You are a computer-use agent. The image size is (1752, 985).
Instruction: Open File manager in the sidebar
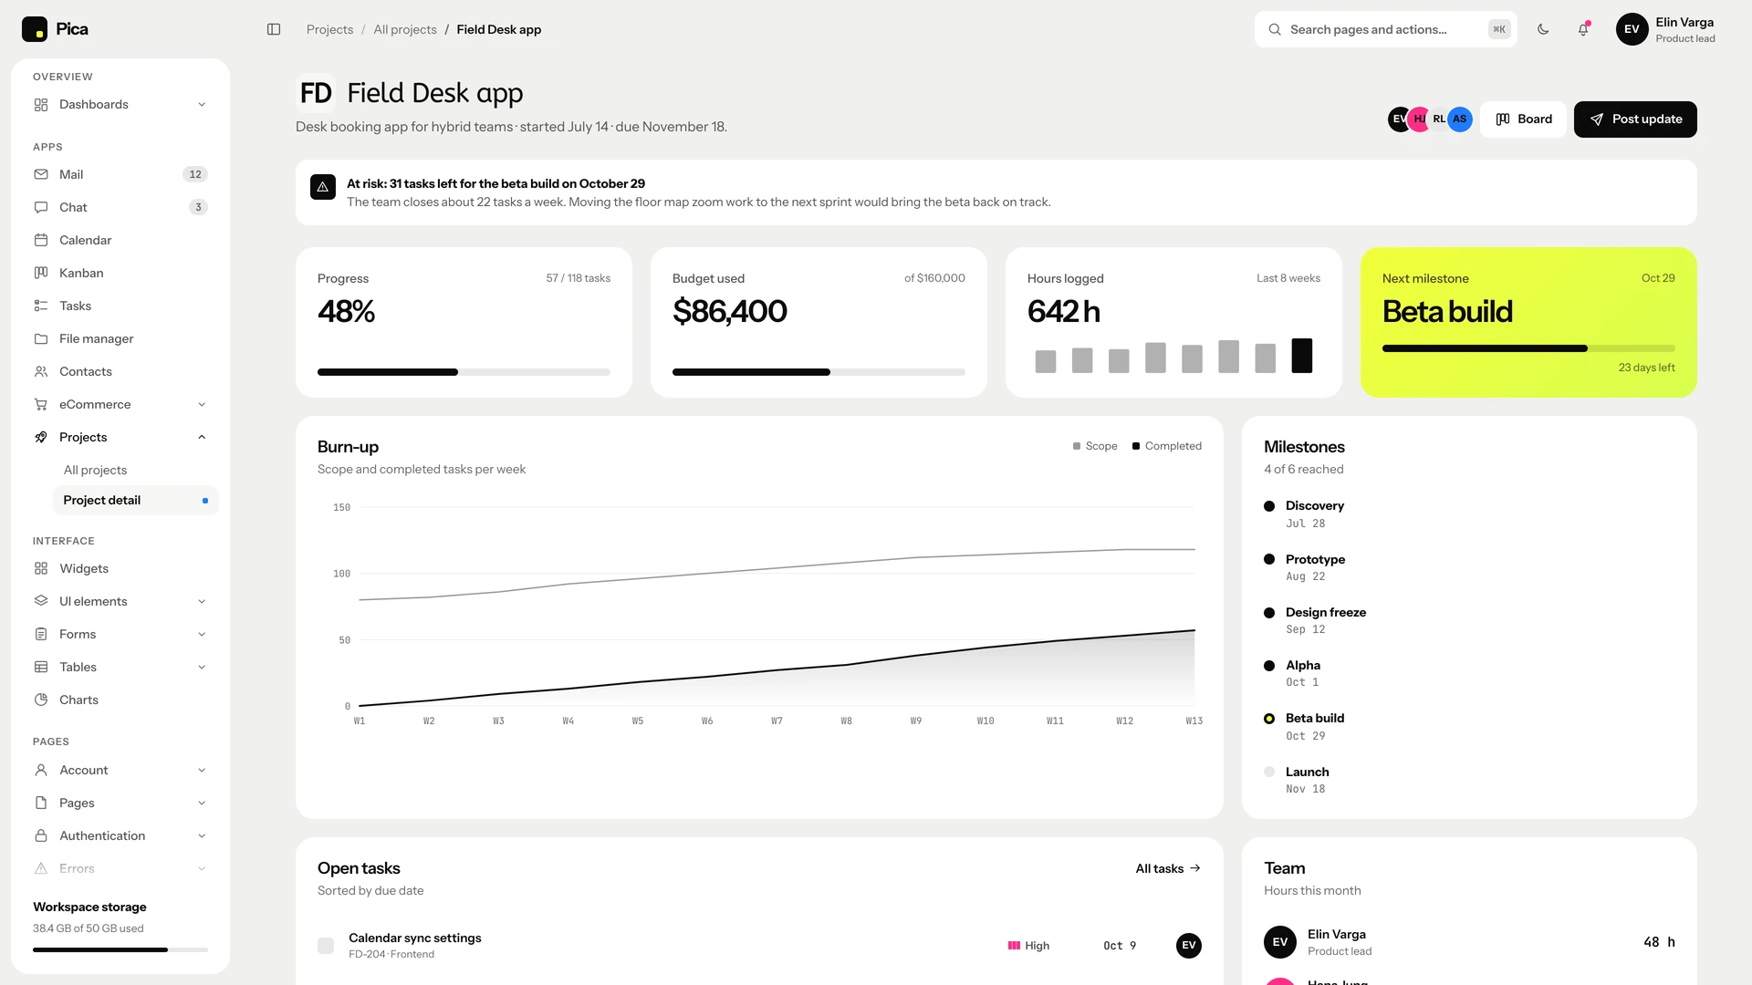(x=120, y=338)
